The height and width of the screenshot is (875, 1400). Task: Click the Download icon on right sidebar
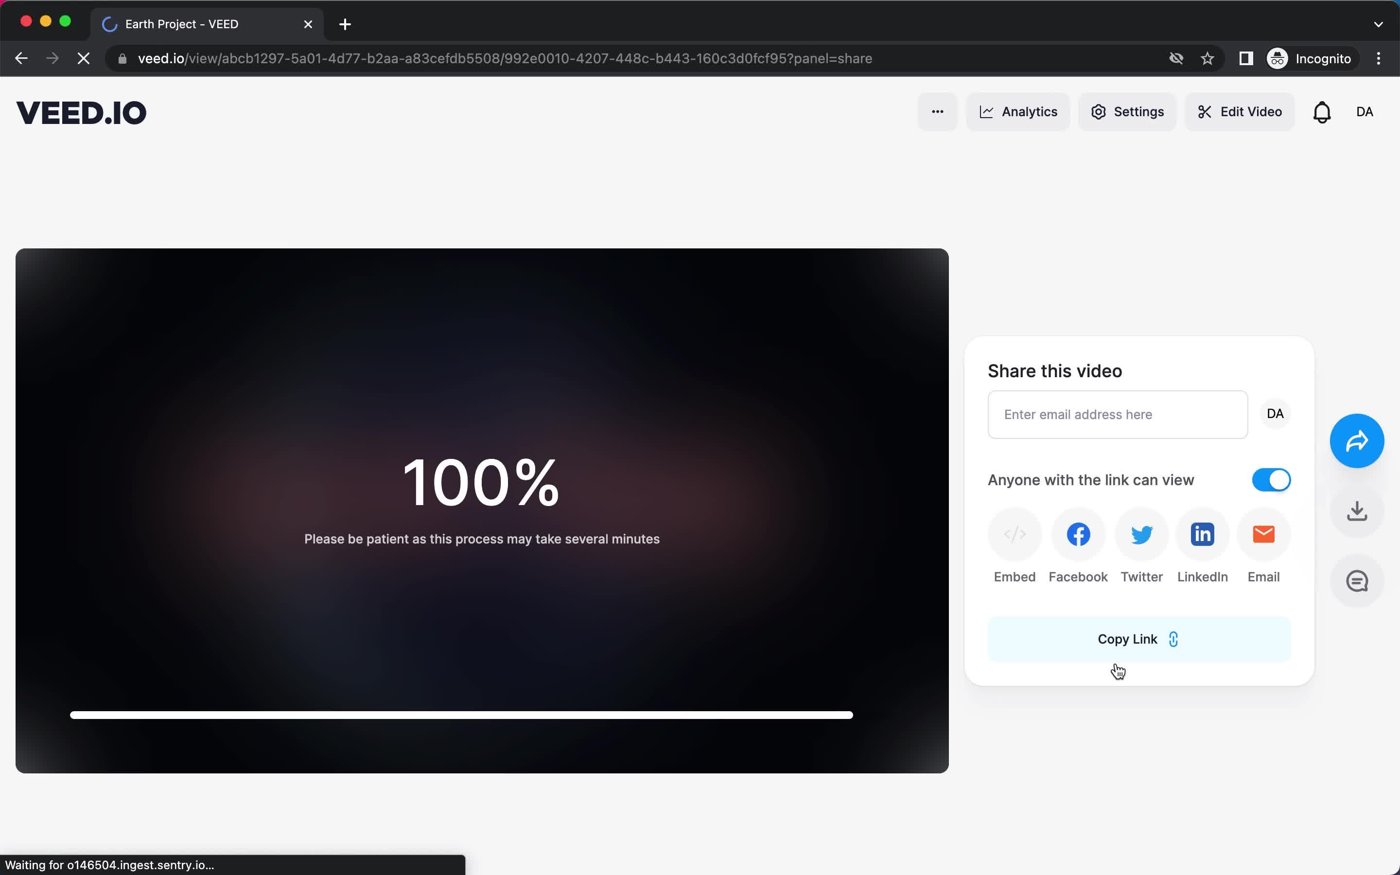click(x=1357, y=511)
